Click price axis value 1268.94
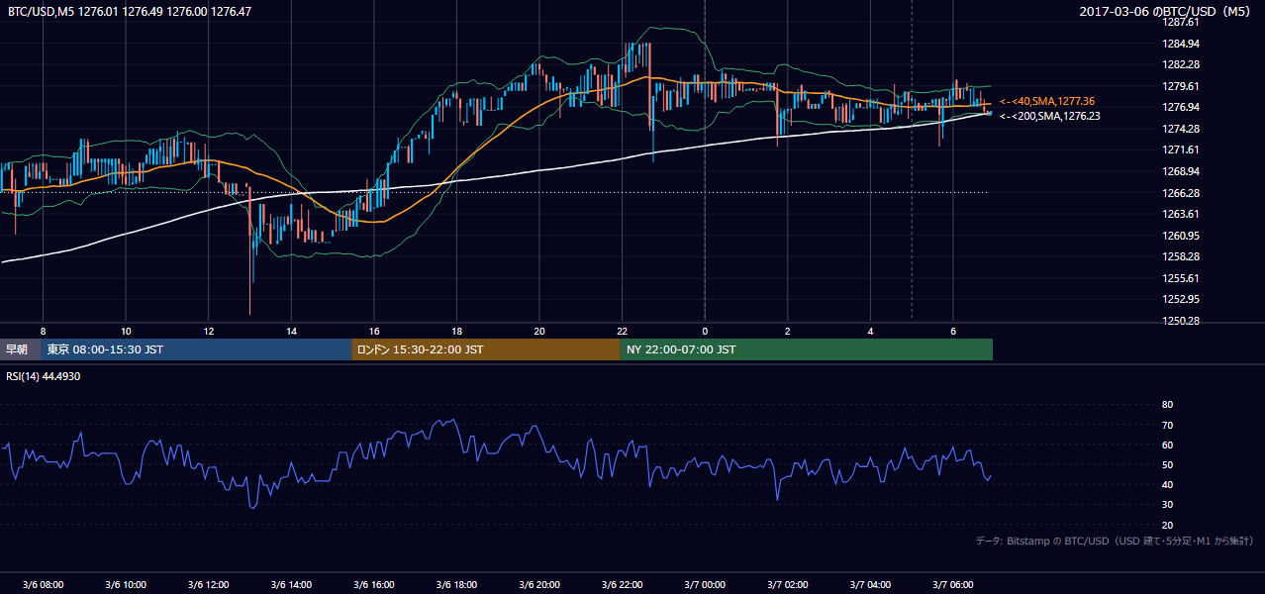The height and width of the screenshot is (594, 1265). [x=1181, y=171]
